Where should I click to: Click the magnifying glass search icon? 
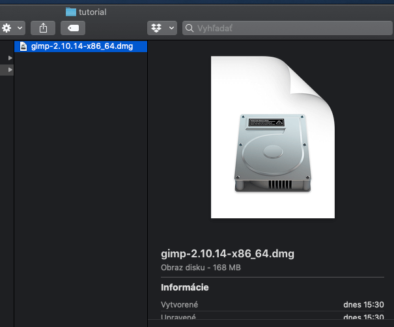[x=190, y=28]
